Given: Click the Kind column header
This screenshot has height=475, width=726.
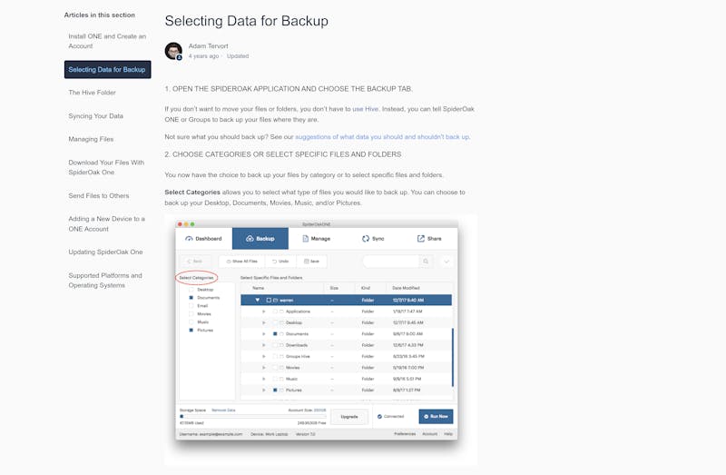Looking at the screenshot, I should point(366,288).
